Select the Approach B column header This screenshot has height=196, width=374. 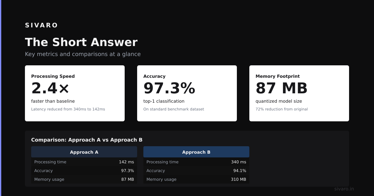[x=196, y=152]
